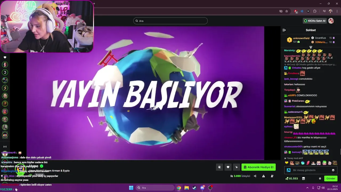Click the microphone icon in system tray

[313, 188]
